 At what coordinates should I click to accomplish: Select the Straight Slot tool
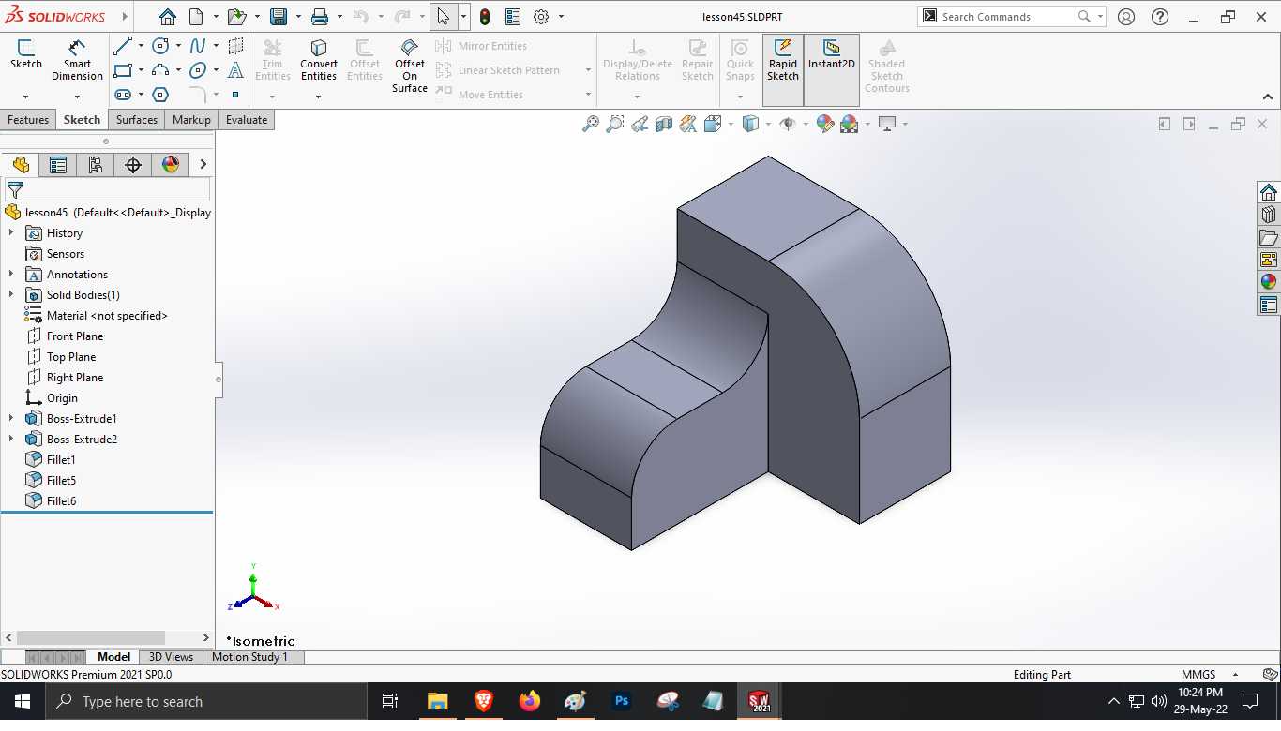(123, 95)
